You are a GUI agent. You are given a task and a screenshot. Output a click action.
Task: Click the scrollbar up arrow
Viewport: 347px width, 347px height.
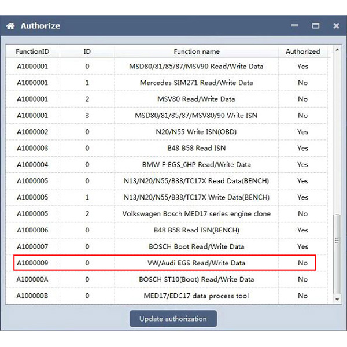click(337, 50)
